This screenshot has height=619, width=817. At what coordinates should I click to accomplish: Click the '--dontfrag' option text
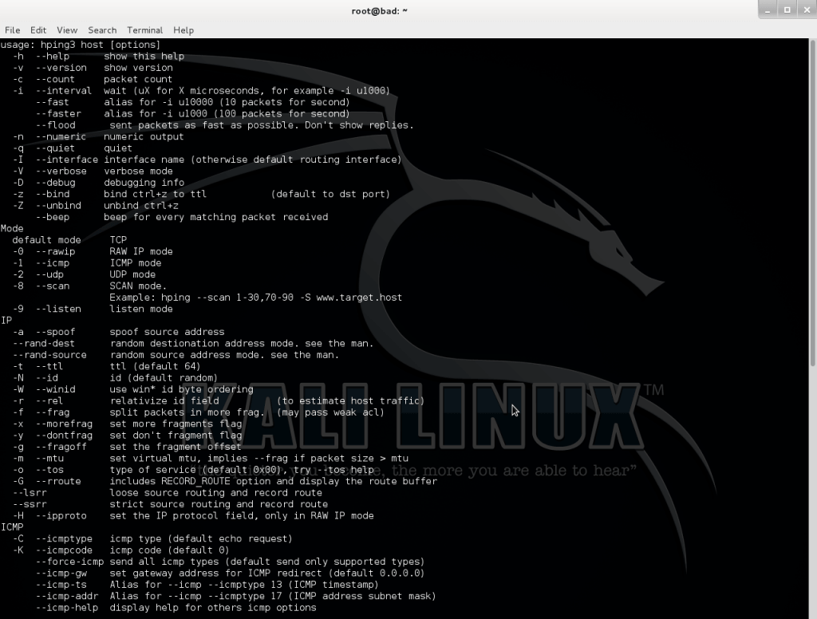(64, 435)
